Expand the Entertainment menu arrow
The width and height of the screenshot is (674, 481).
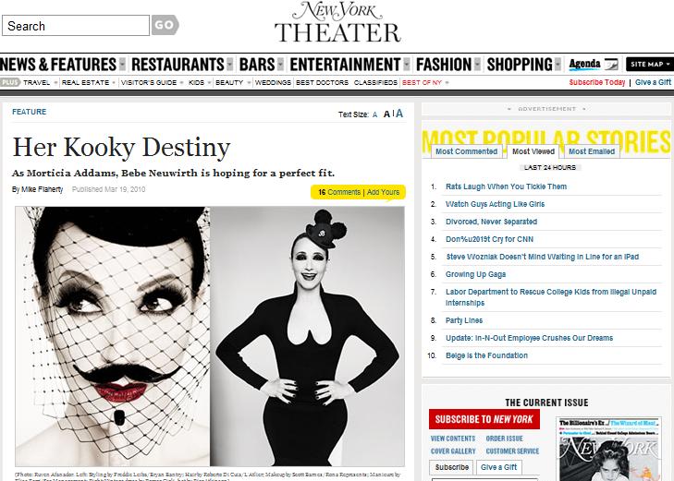(x=407, y=65)
